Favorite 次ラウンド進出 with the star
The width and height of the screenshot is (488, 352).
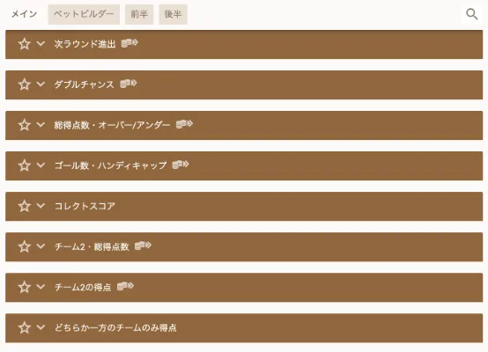(x=25, y=44)
